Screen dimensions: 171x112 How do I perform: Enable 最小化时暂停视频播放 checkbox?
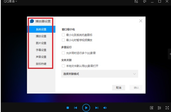pos(63,40)
